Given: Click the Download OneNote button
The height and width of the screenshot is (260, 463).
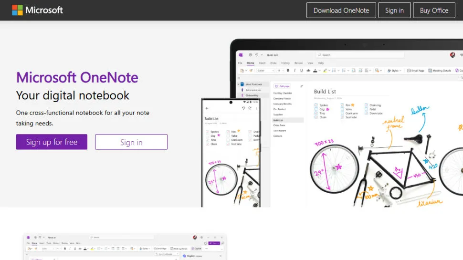Looking at the screenshot, I should click(x=341, y=10).
